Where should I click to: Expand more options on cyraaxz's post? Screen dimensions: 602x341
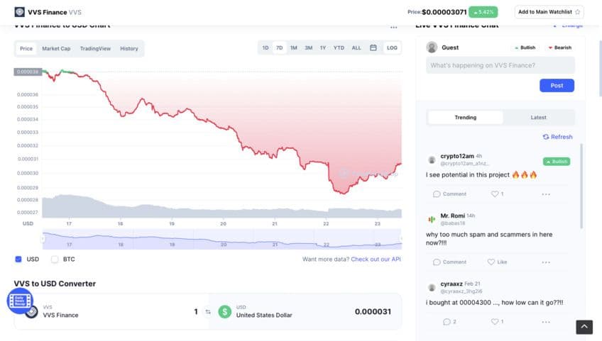pyautogui.click(x=546, y=322)
